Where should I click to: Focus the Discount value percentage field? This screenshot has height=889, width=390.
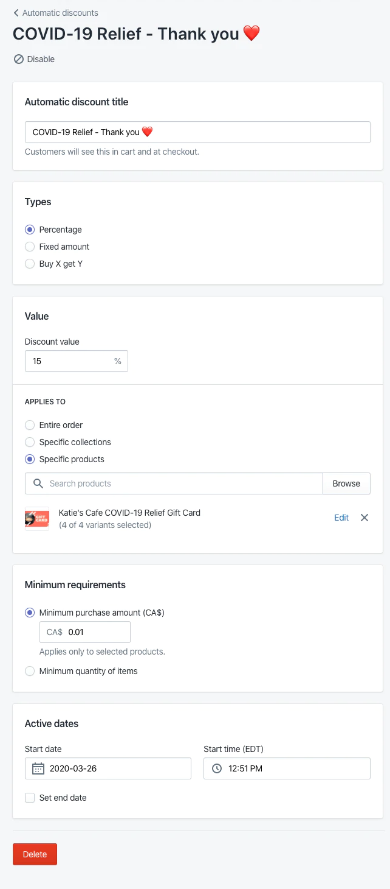pos(70,361)
